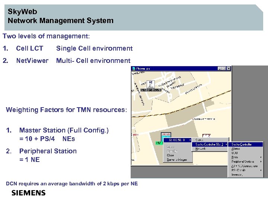Click the green 192 address label
Screen dimensions: 268x201
(x=159, y=143)
